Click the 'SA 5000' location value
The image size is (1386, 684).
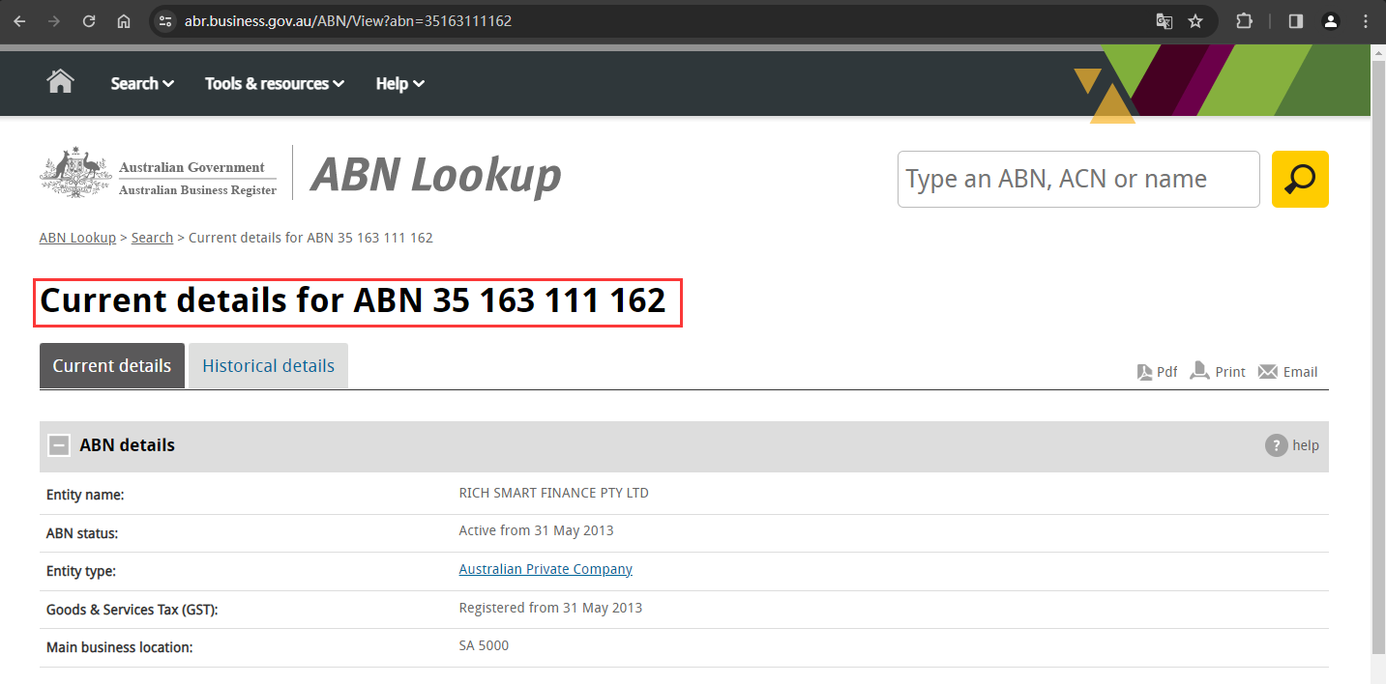point(484,645)
